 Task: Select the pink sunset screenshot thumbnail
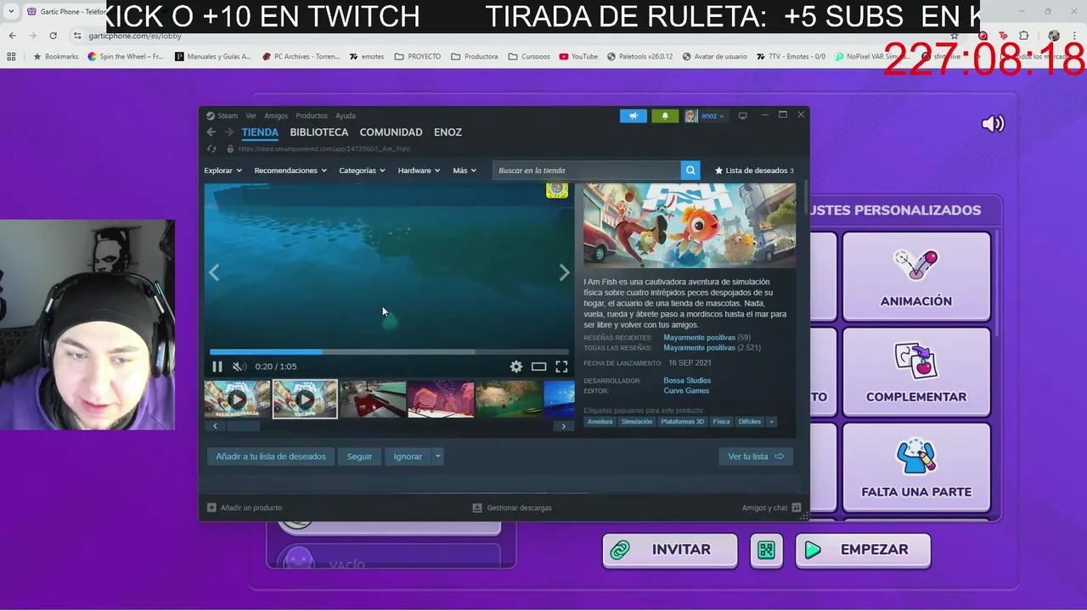click(x=441, y=399)
